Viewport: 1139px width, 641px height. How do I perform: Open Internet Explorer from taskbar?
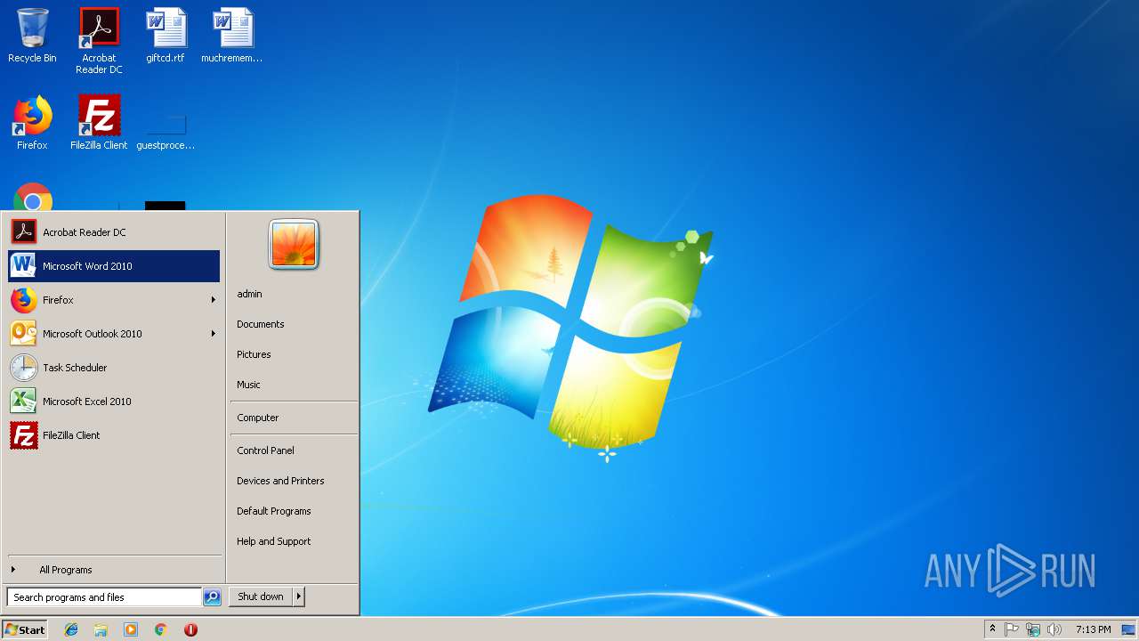[71, 629]
